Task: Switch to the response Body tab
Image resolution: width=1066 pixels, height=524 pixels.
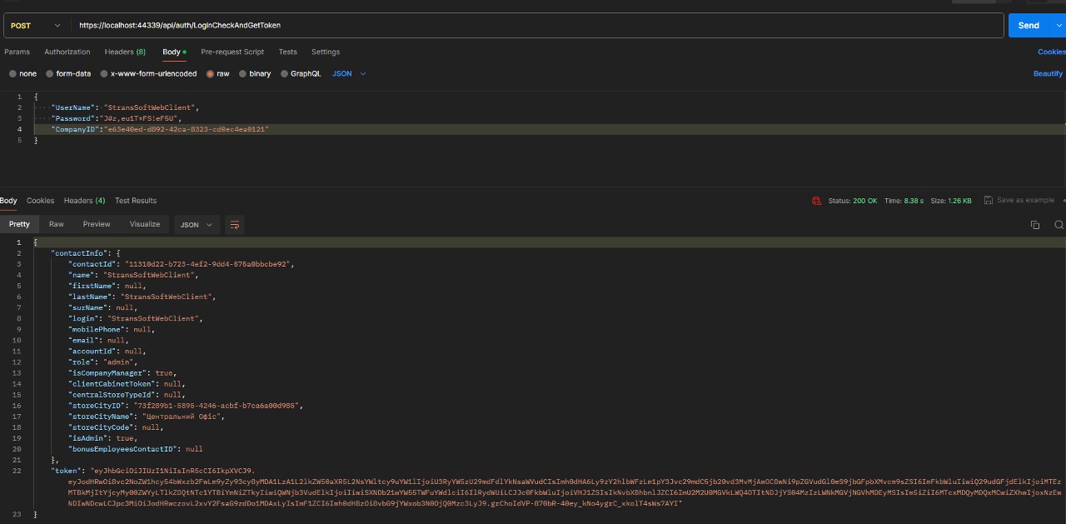Action: click(x=8, y=201)
